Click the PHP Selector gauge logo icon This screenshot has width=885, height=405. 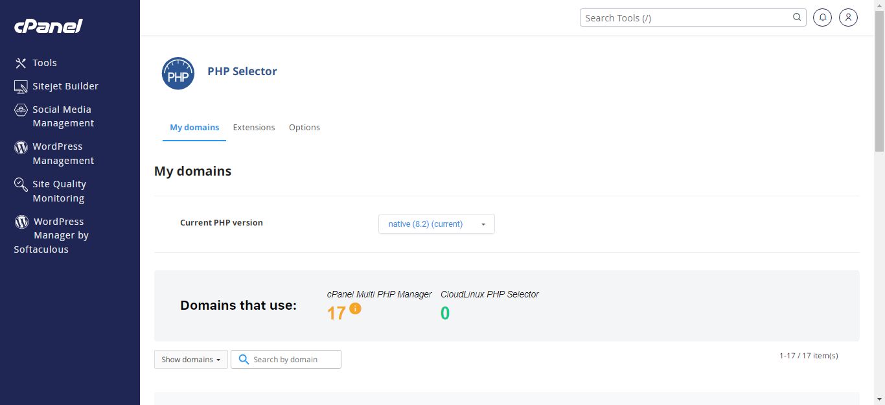178,73
